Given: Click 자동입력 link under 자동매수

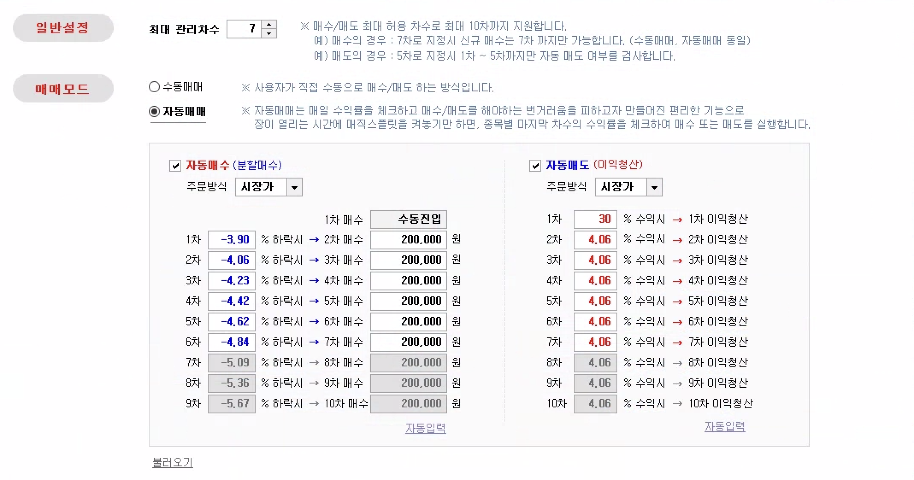Looking at the screenshot, I should pyautogui.click(x=425, y=428).
